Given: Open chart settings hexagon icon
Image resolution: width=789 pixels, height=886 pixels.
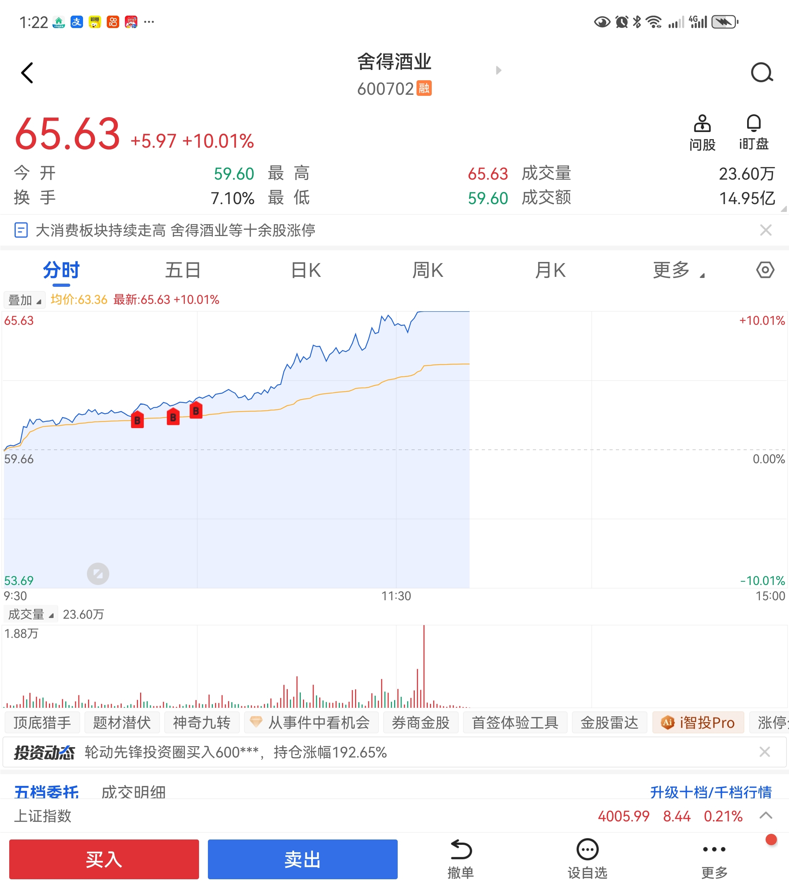Looking at the screenshot, I should coord(765,270).
